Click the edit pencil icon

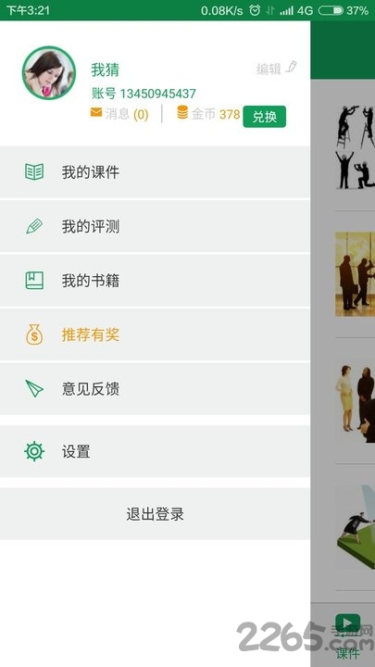point(292,67)
